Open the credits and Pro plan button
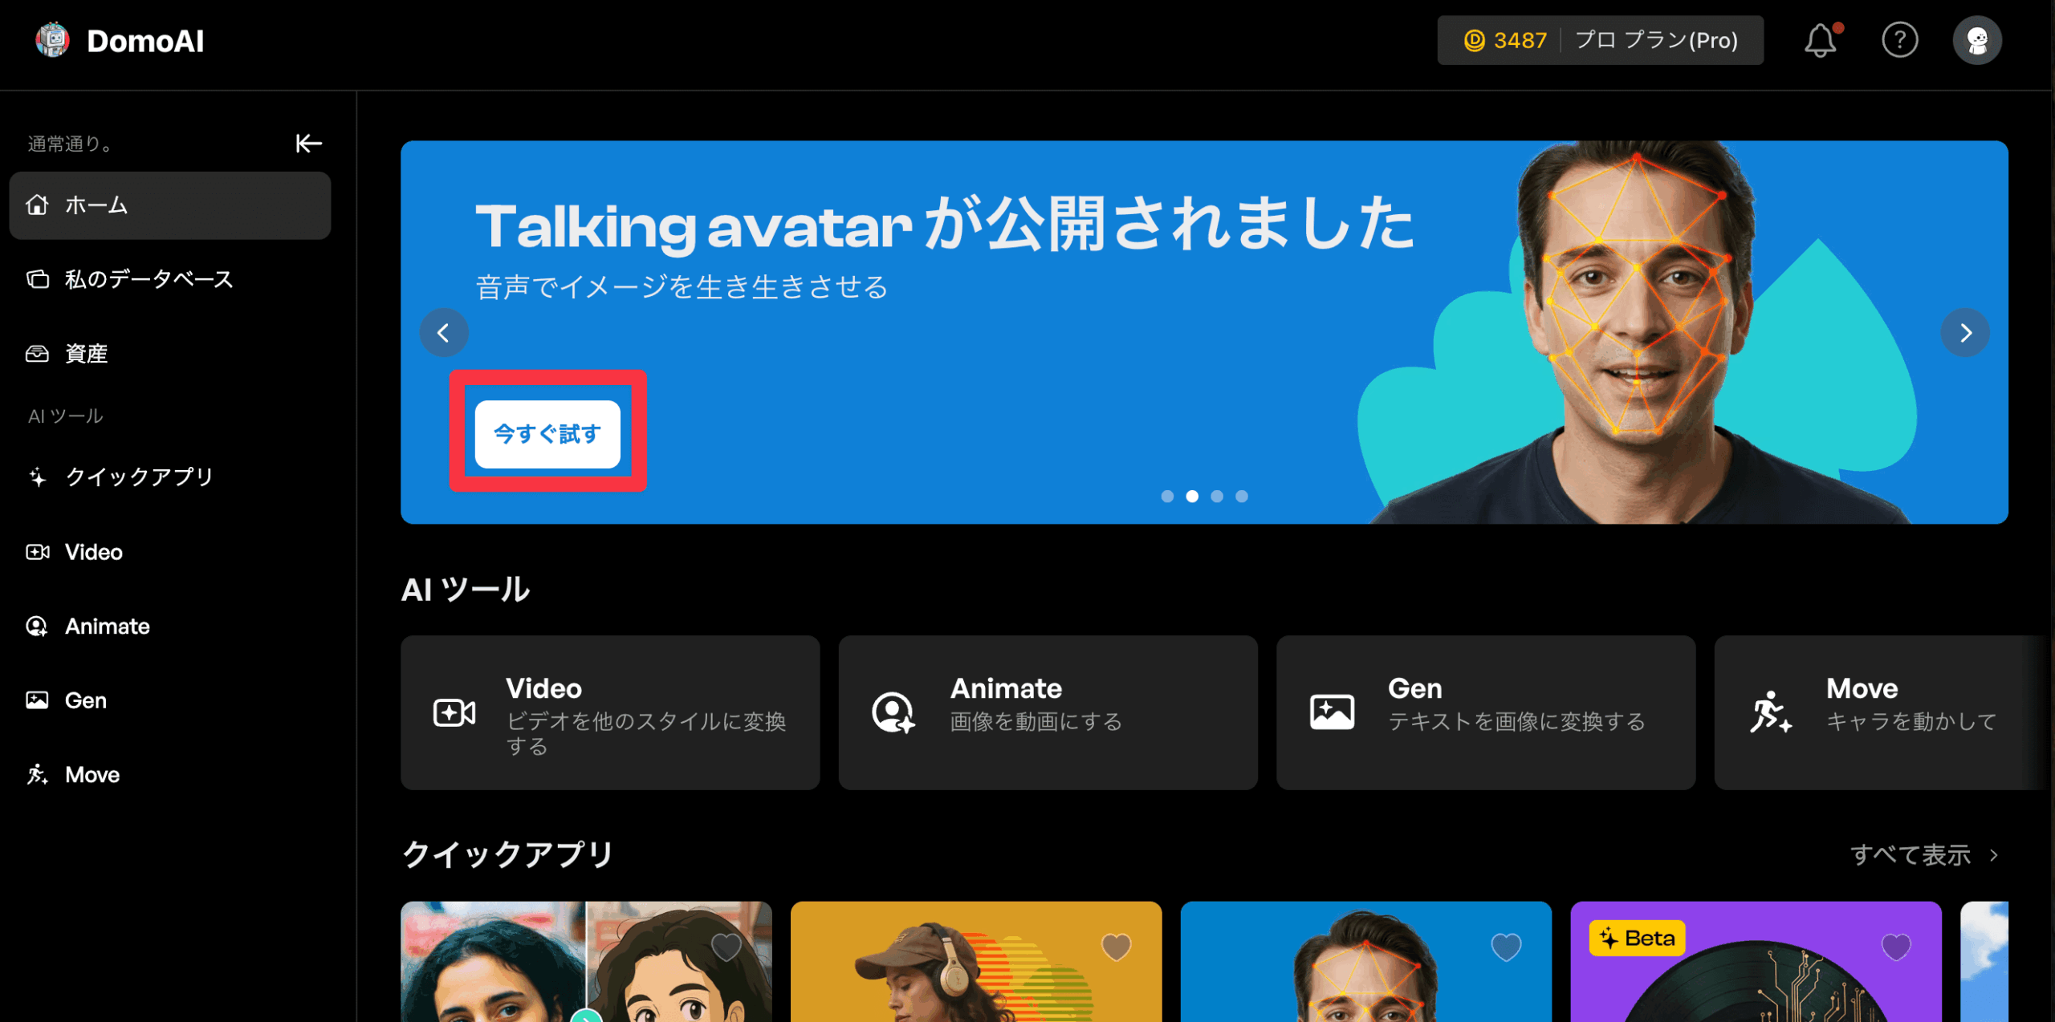This screenshot has height=1022, width=2055. click(1600, 40)
